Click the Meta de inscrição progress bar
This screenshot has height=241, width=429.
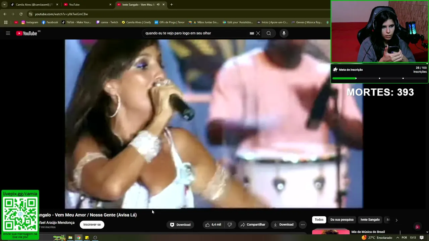click(379, 78)
